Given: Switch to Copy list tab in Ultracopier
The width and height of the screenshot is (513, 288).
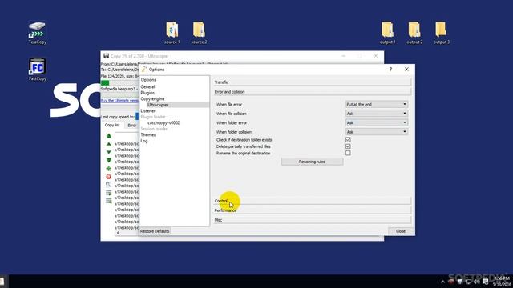Looking at the screenshot, I should click(112, 125).
